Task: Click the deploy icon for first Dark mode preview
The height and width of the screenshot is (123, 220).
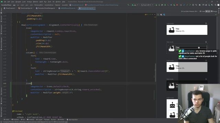Action: (206, 42)
